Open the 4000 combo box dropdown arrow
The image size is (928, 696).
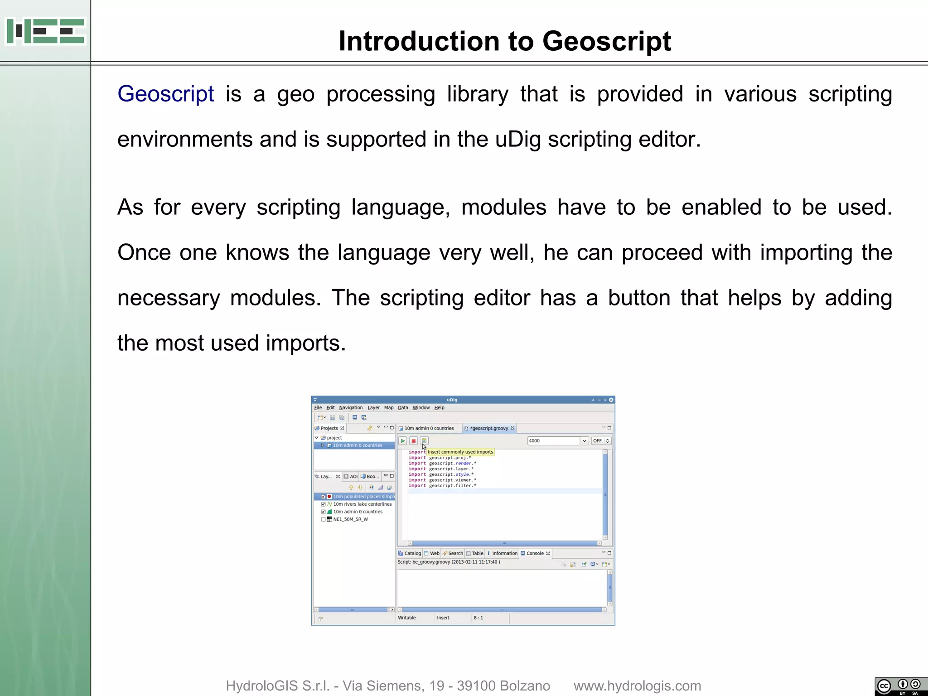pyautogui.click(x=584, y=441)
